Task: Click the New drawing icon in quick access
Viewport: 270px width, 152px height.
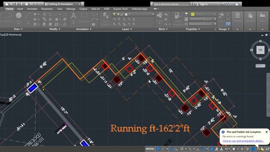Action: (x=7, y=4)
